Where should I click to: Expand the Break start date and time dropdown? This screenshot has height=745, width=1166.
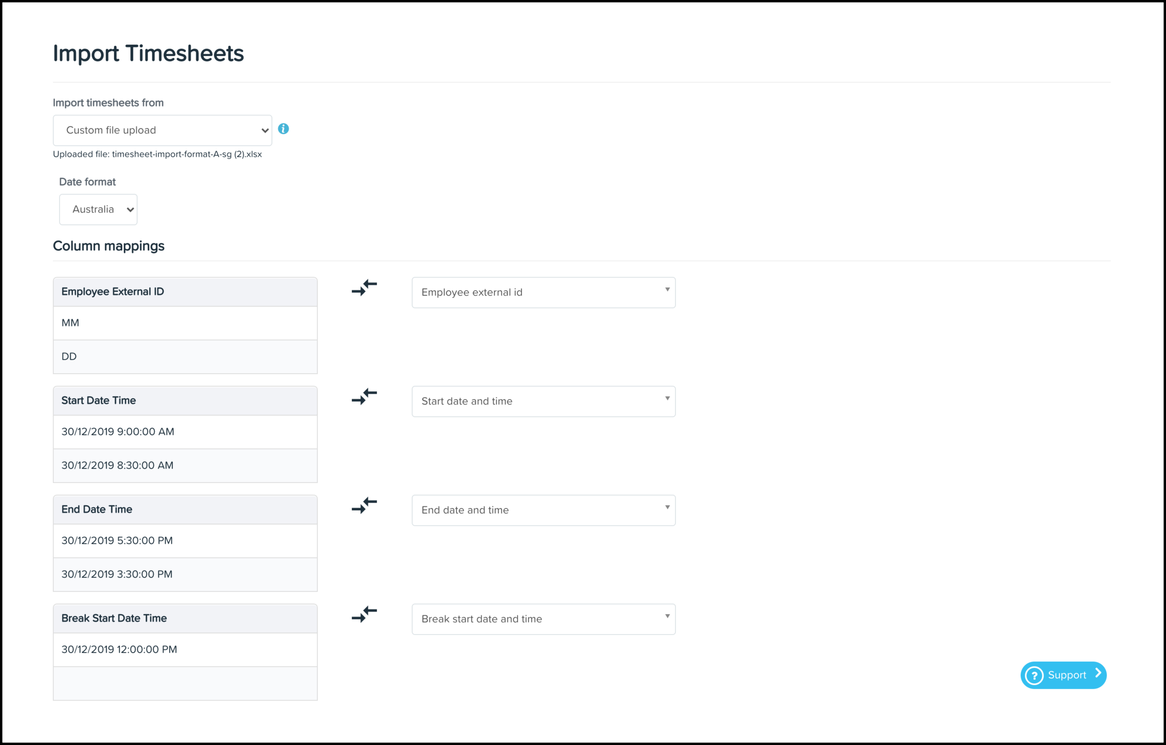(x=543, y=619)
